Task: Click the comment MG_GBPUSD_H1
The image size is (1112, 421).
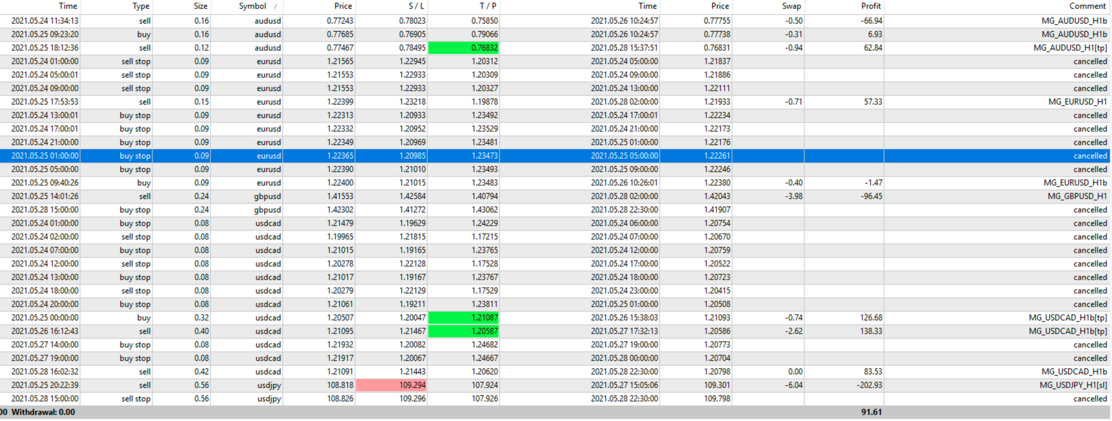Action: click(x=1077, y=196)
